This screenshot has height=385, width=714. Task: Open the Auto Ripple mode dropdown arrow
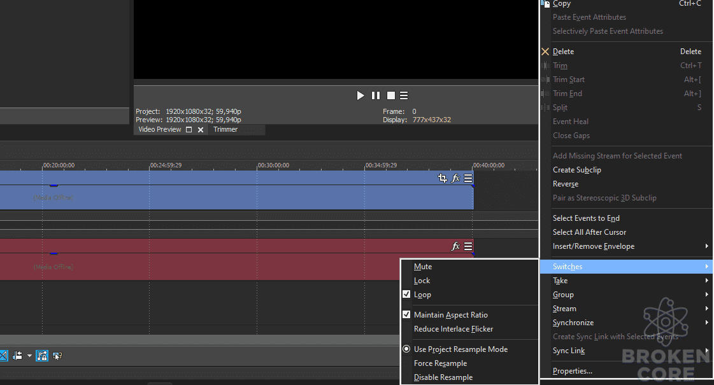(x=29, y=356)
